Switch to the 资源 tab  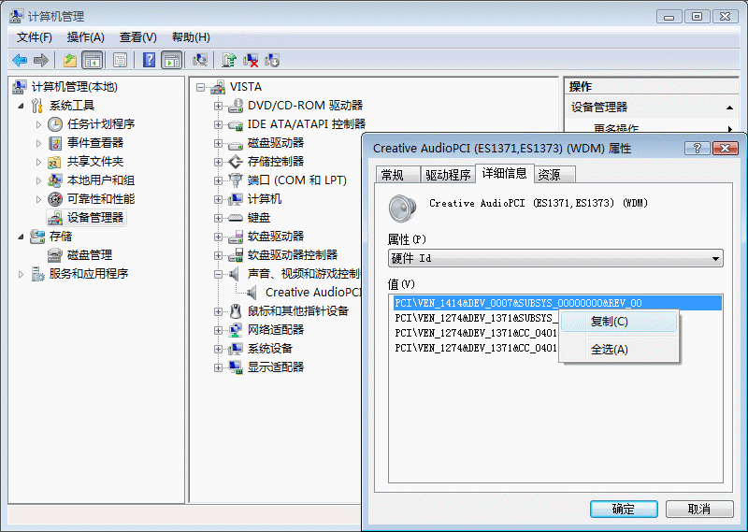[x=550, y=175]
